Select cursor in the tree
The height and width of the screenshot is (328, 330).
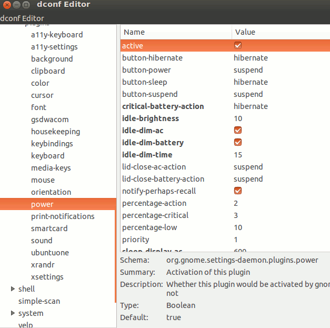tap(42, 95)
